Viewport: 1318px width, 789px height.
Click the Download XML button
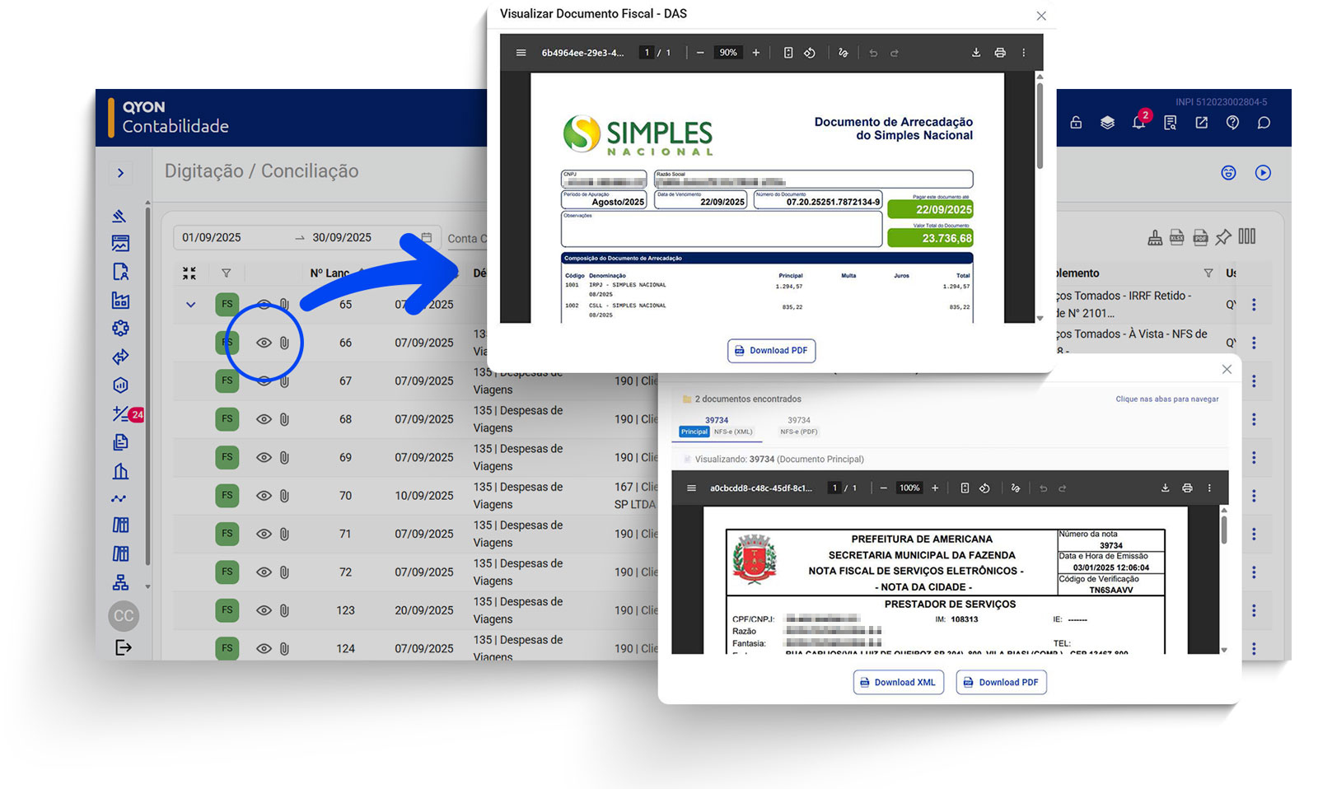[898, 682]
